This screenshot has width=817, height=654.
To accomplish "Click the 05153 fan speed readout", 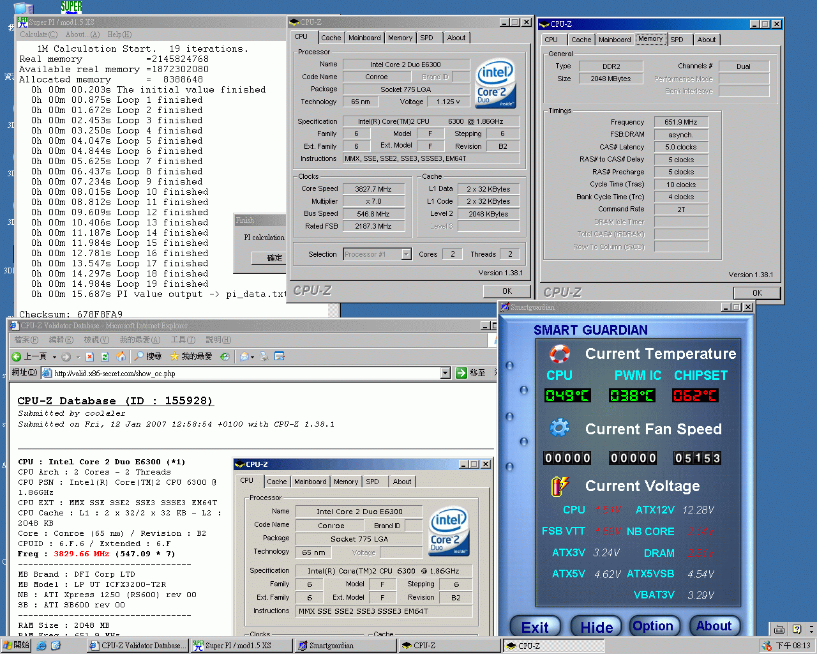I will coord(698,458).
